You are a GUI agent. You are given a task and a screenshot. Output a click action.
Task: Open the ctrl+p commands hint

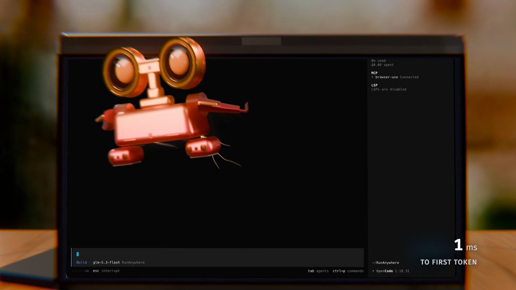[x=348, y=271]
